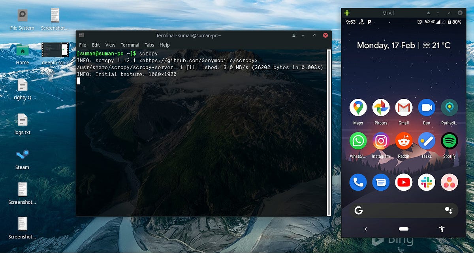Open Spotify
Screen dimensions: 474x253
[449, 141]
